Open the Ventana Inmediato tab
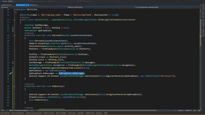Viewport: 205px width, 115px height. 61,113
